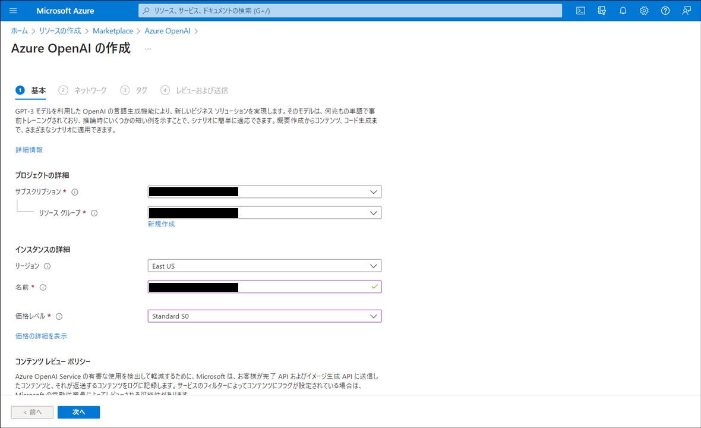Open the help question mark icon
Viewport: 701px width, 428px height.
pos(665,11)
